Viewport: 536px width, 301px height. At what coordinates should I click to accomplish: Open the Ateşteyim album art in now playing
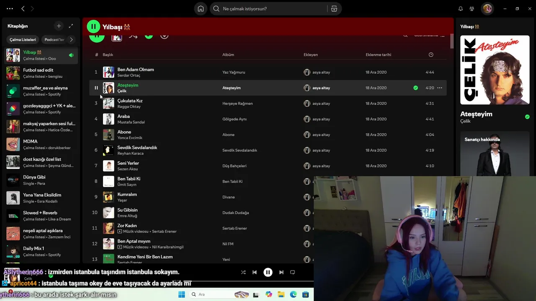(495, 70)
